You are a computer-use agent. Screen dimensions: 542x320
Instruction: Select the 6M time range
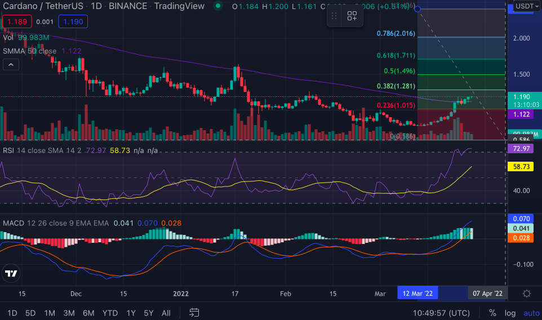click(x=88, y=313)
